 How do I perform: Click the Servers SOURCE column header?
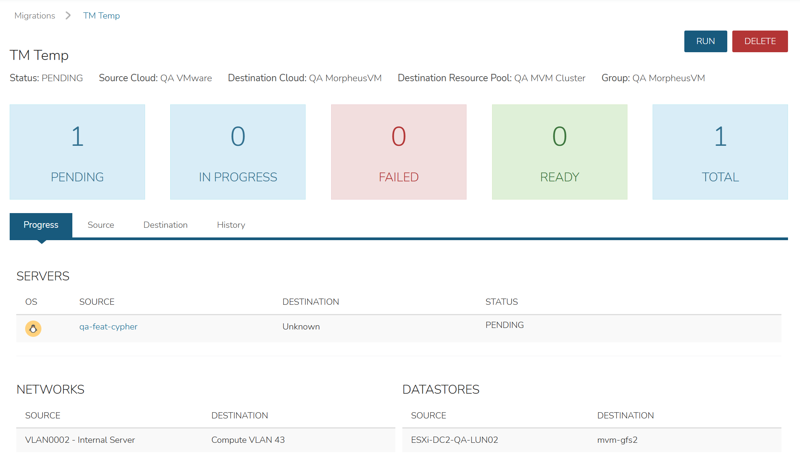point(97,302)
